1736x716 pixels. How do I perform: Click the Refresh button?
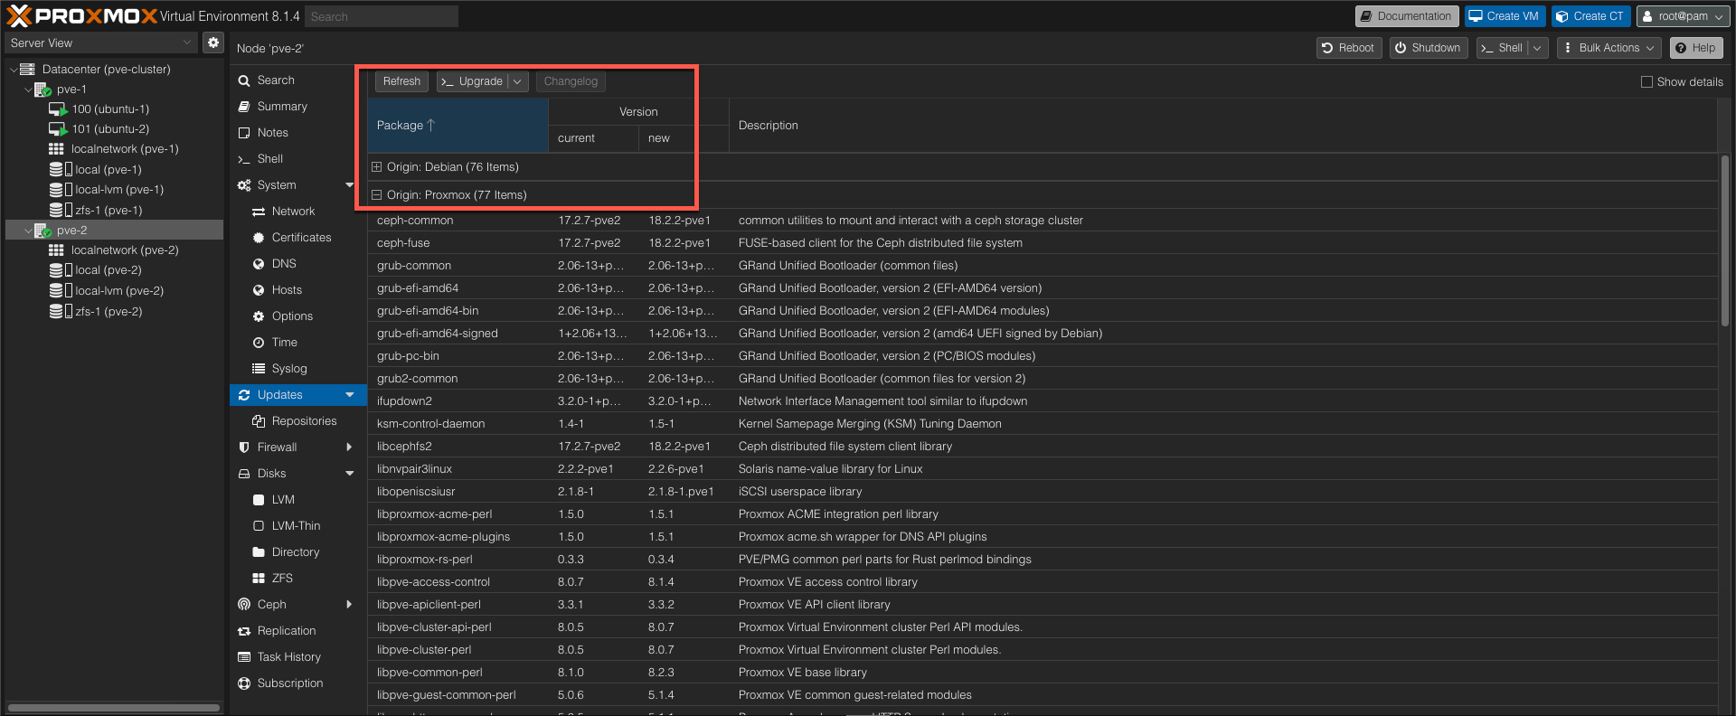coord(401,81)
